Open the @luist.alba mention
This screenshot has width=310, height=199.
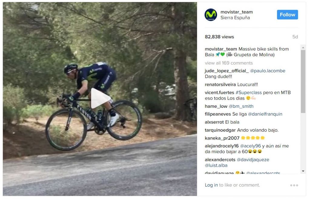[216, 165]
